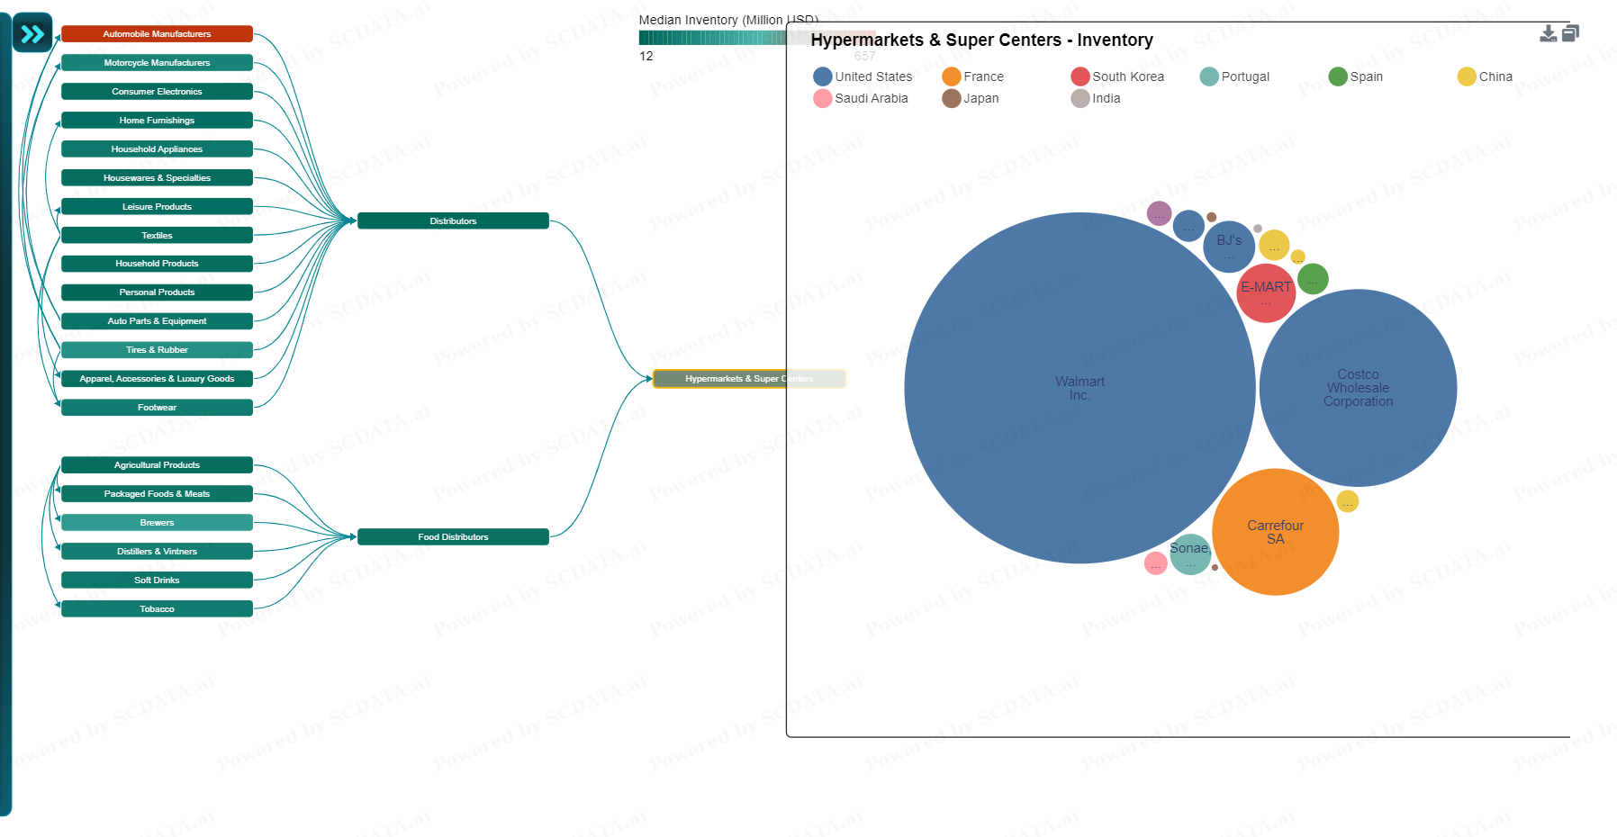Select the Tires & Rubber node
The image size is (1617, 837).
(157, 350)
